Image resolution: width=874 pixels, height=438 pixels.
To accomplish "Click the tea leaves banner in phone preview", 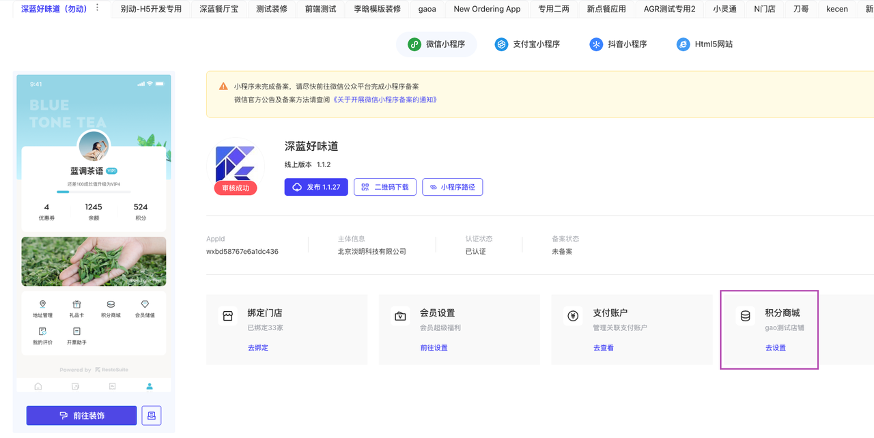I will point(94,261).
